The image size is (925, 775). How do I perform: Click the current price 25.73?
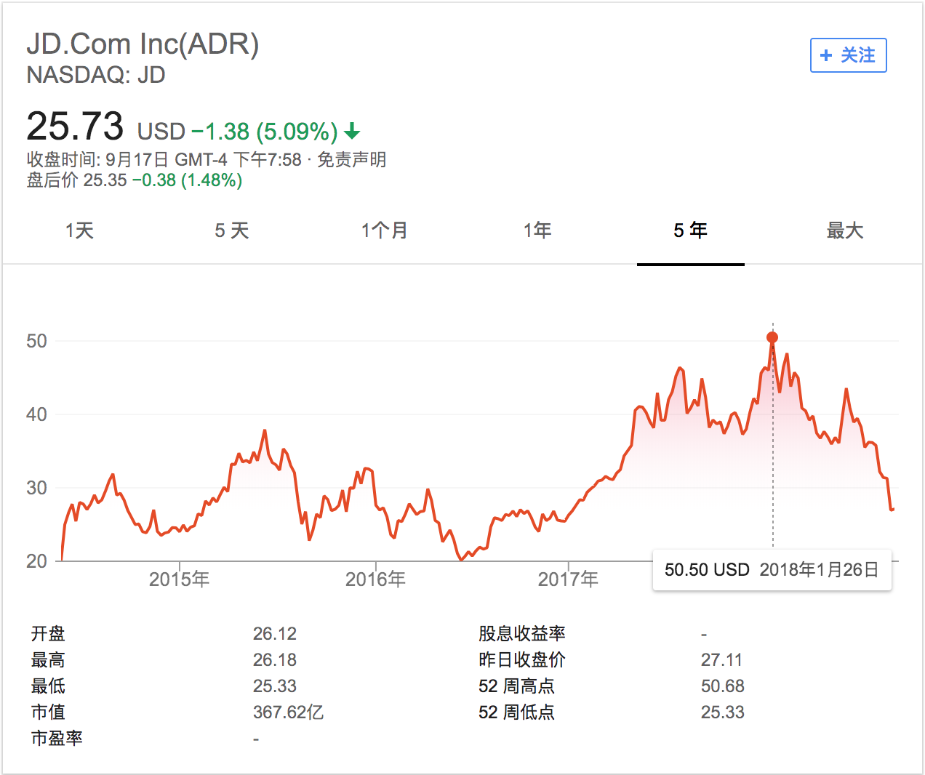click(75, 126)
